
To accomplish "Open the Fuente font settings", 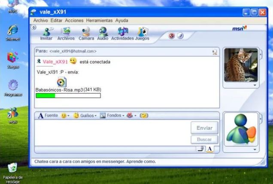I will [48, 116].
